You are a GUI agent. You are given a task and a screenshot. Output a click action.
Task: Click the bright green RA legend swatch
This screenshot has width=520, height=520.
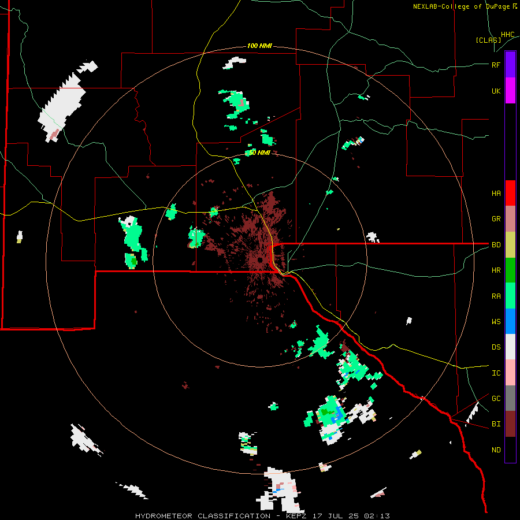510,296
